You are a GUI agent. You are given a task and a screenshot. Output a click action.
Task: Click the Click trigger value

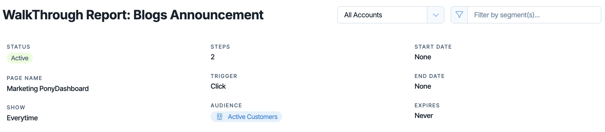point(218,86)
